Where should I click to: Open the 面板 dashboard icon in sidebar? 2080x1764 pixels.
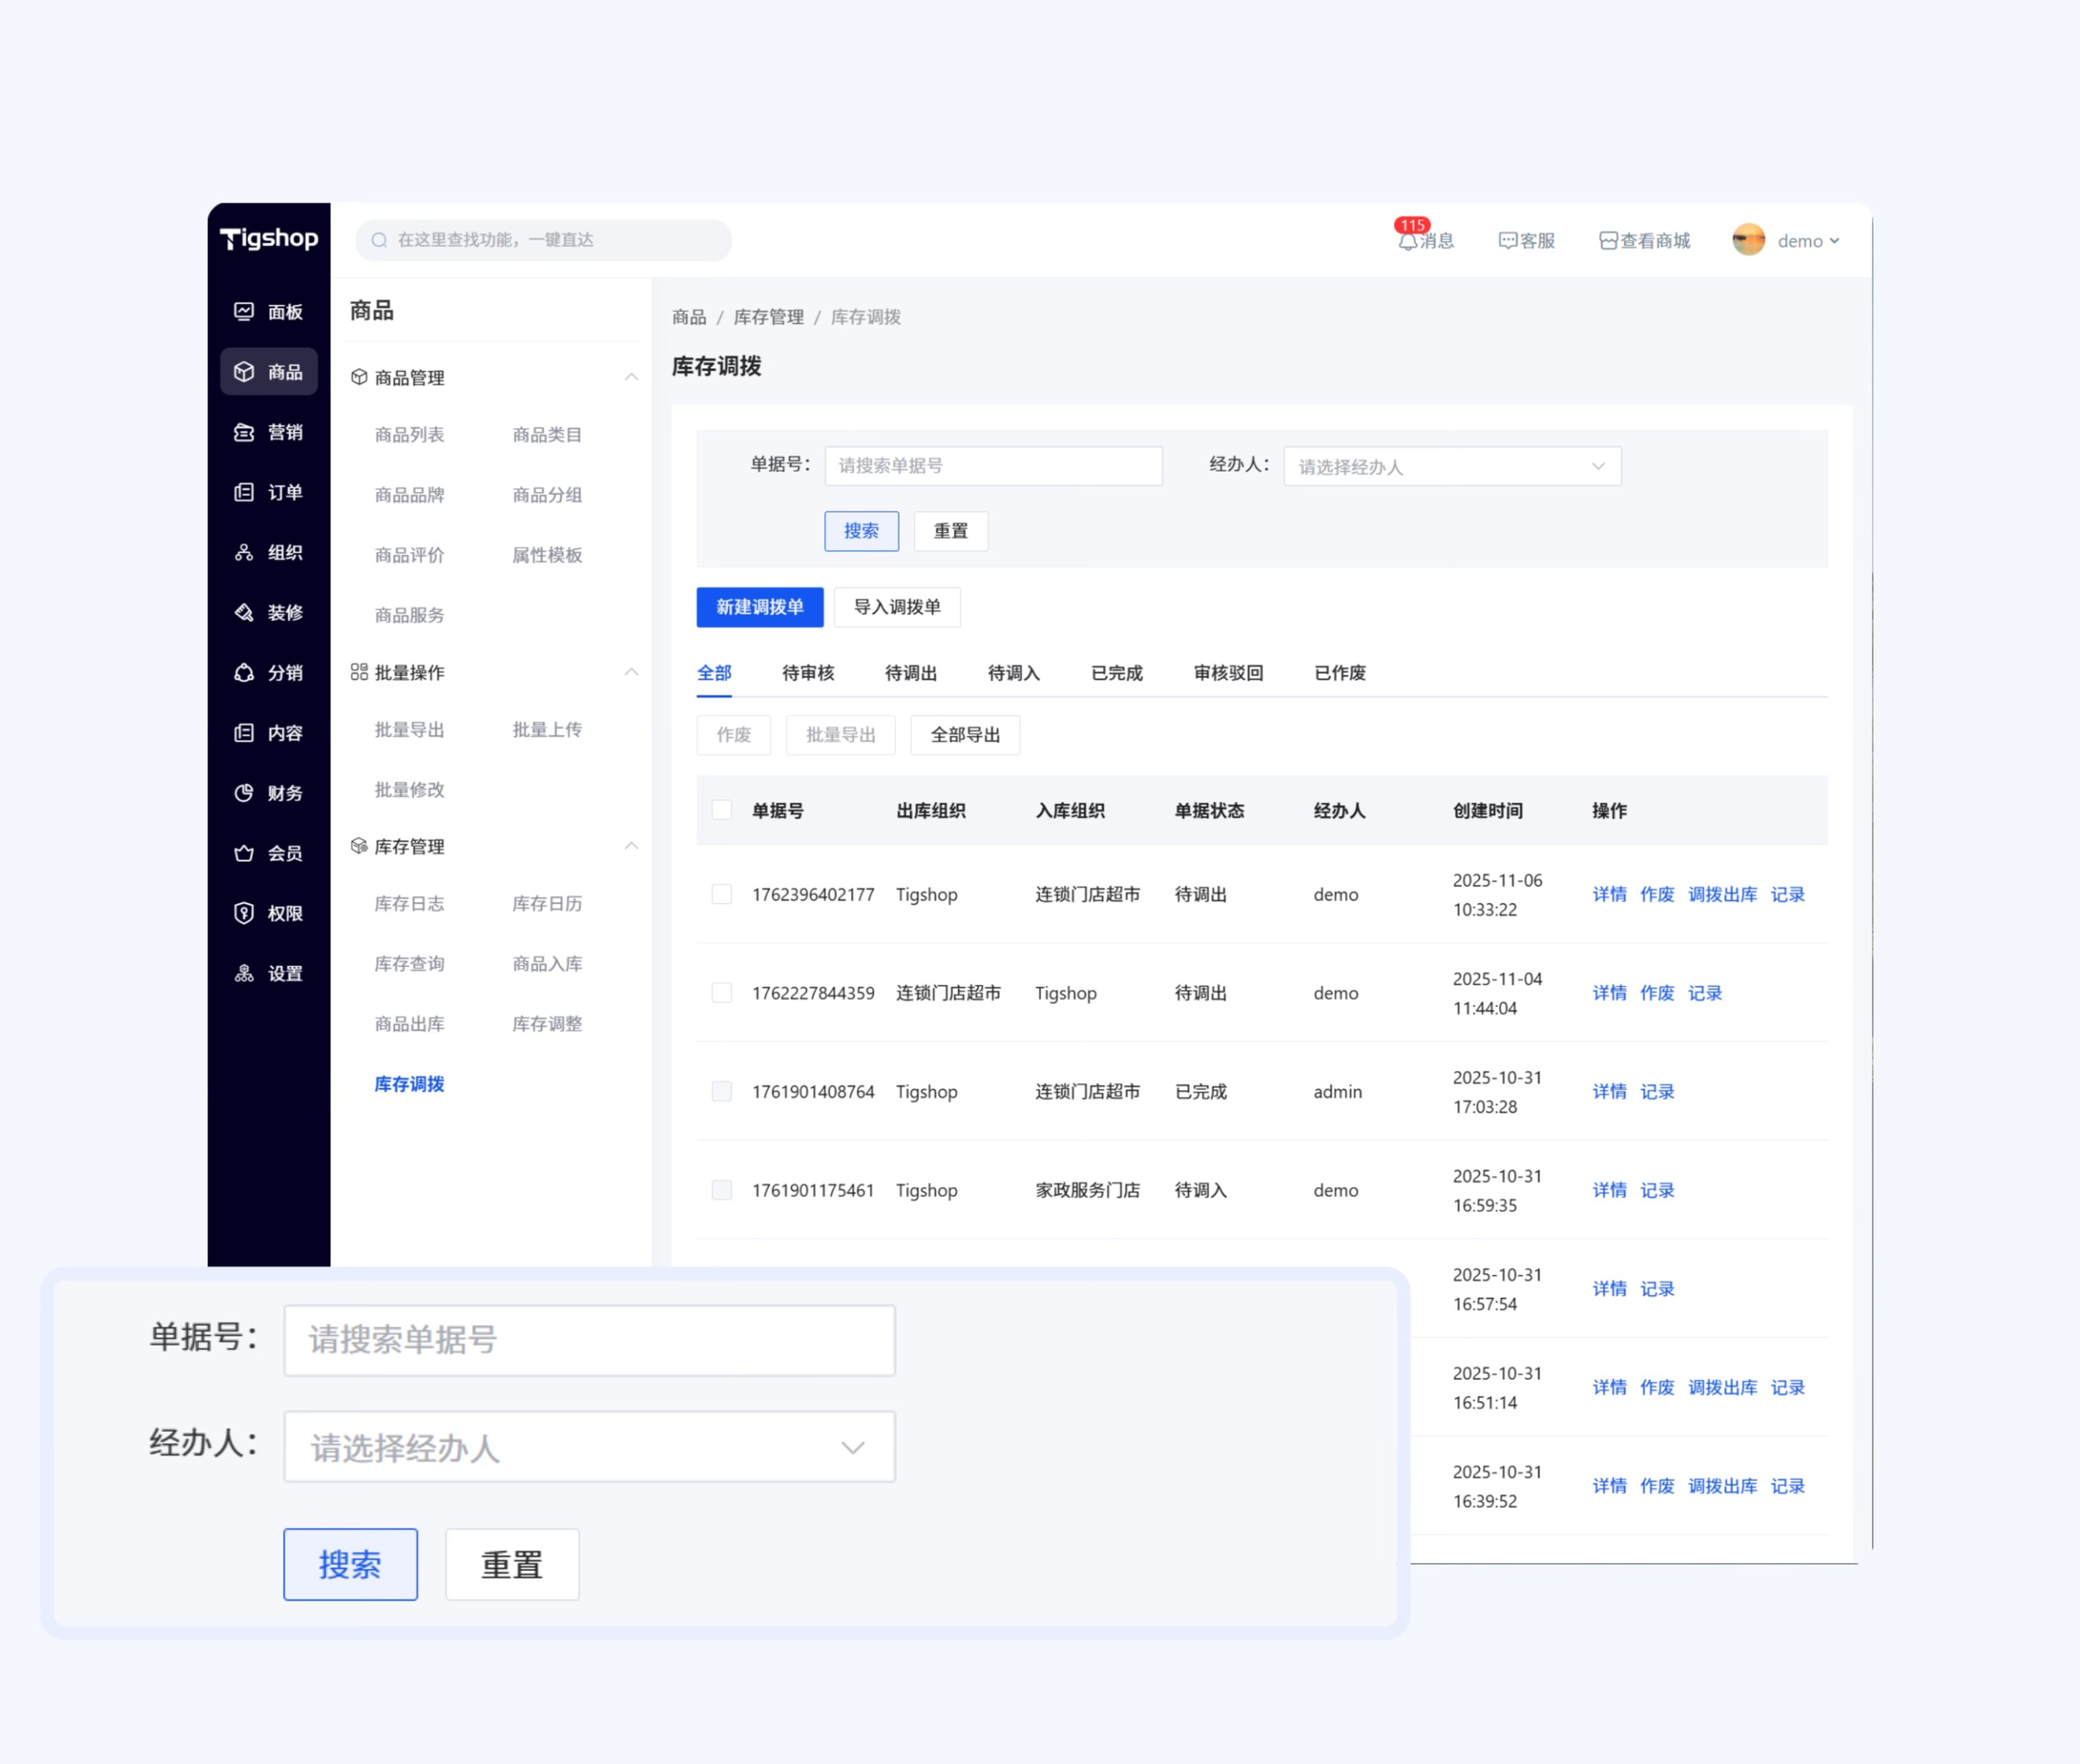pos(244,311)
